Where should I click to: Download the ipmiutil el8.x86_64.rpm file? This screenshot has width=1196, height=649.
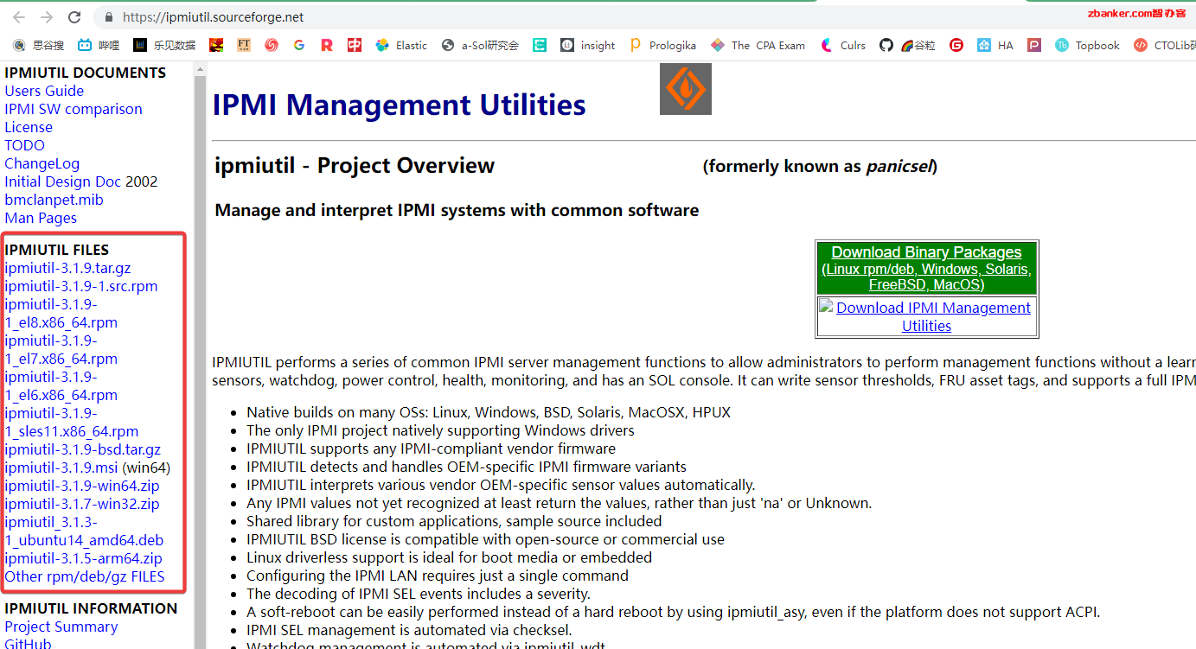(61, 314)
